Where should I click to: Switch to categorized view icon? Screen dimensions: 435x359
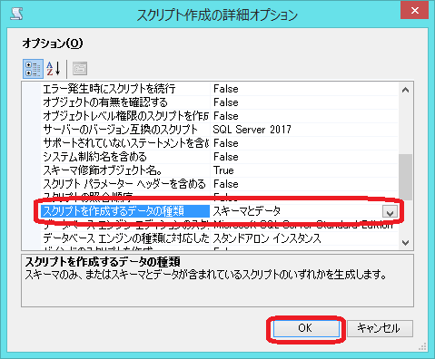coord(33,69)
